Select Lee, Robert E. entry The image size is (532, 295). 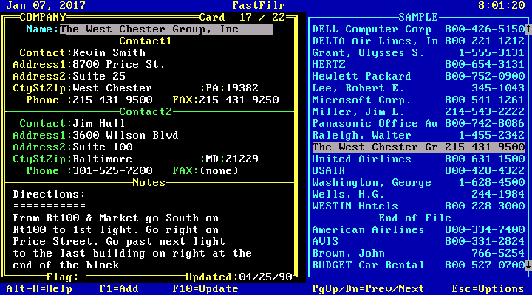tap(418, 88)
